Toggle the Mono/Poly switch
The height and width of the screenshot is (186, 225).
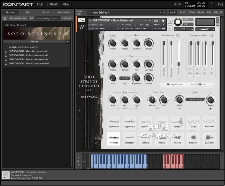[x=198, y=84]
